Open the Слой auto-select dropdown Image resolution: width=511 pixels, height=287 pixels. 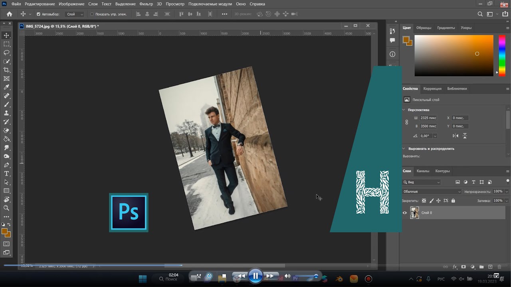pos(75,14)
